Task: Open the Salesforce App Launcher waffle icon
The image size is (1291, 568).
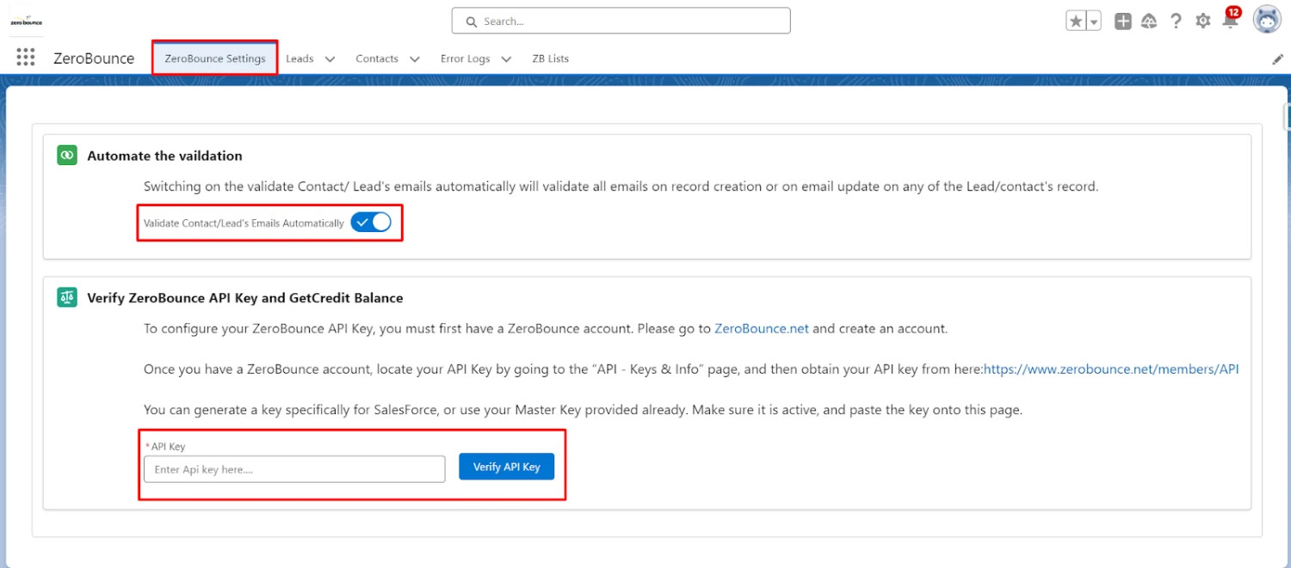Action: pos(25,57)
